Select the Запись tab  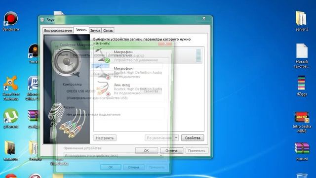point(81,30)
